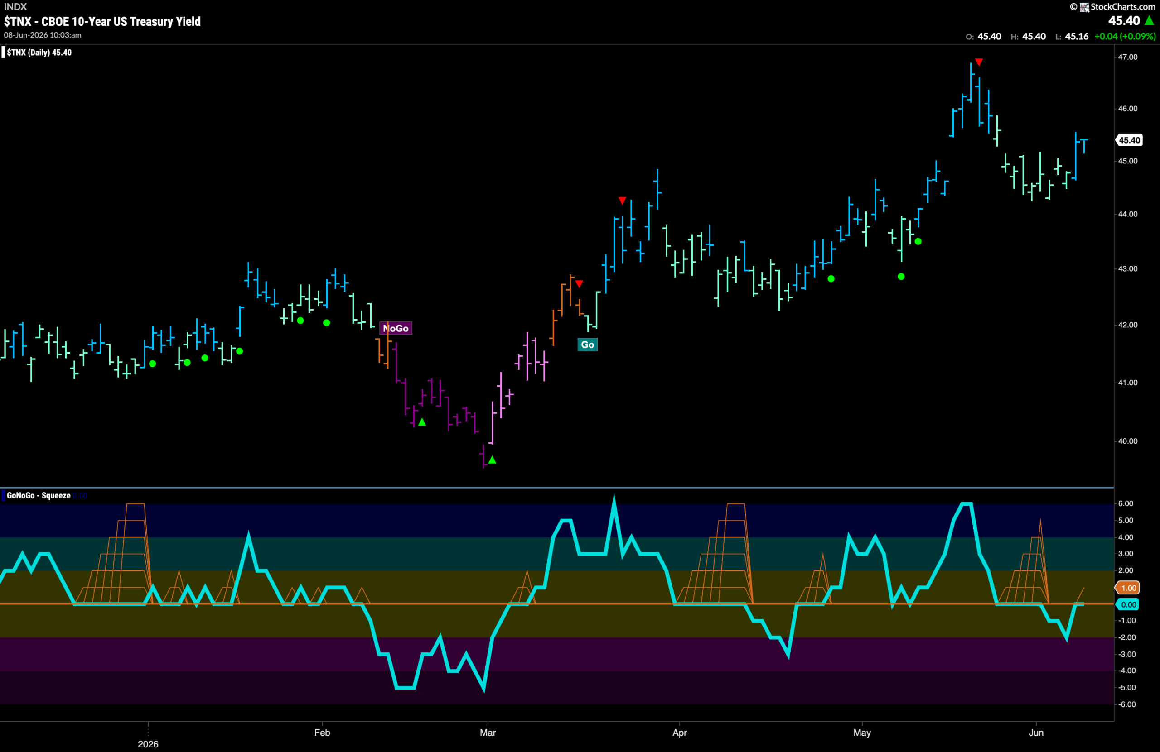Click the Mar label on the time axis

pos(488,733)
